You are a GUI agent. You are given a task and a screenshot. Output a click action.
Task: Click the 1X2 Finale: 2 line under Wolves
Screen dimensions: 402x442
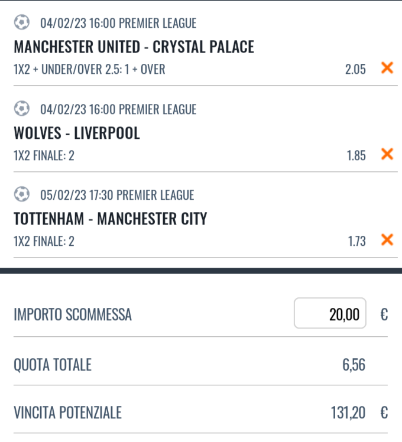click(x=44, y=155)
